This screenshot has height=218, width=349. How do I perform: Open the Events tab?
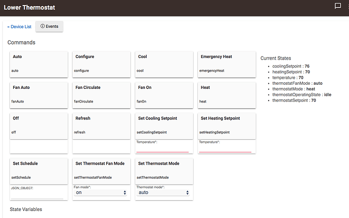point(49,26)
